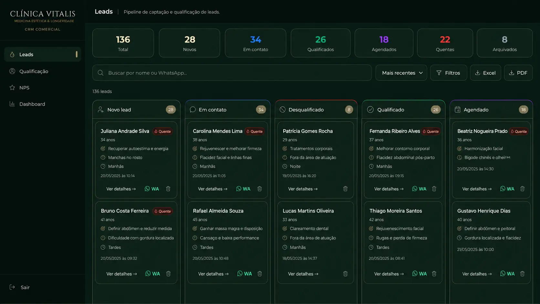
Task: Click Quente badge on Juliana Andrade Silva
Action: click(162, 131)
